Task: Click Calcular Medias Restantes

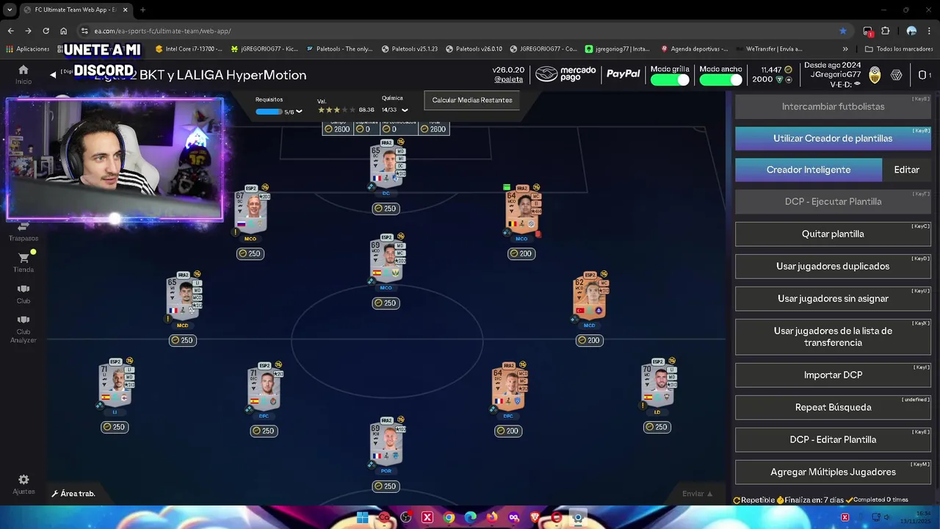Action: point(471,101)
